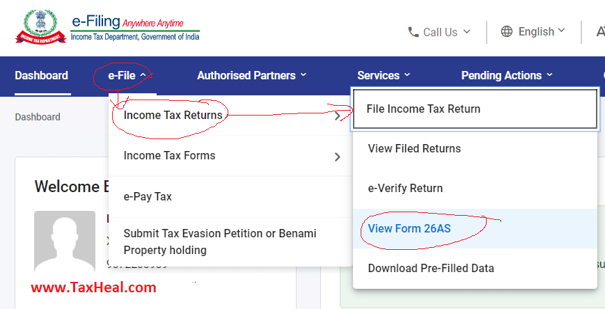Expand the Authorised Partners menu
The image size is (605, 309).
click(251, 75)
